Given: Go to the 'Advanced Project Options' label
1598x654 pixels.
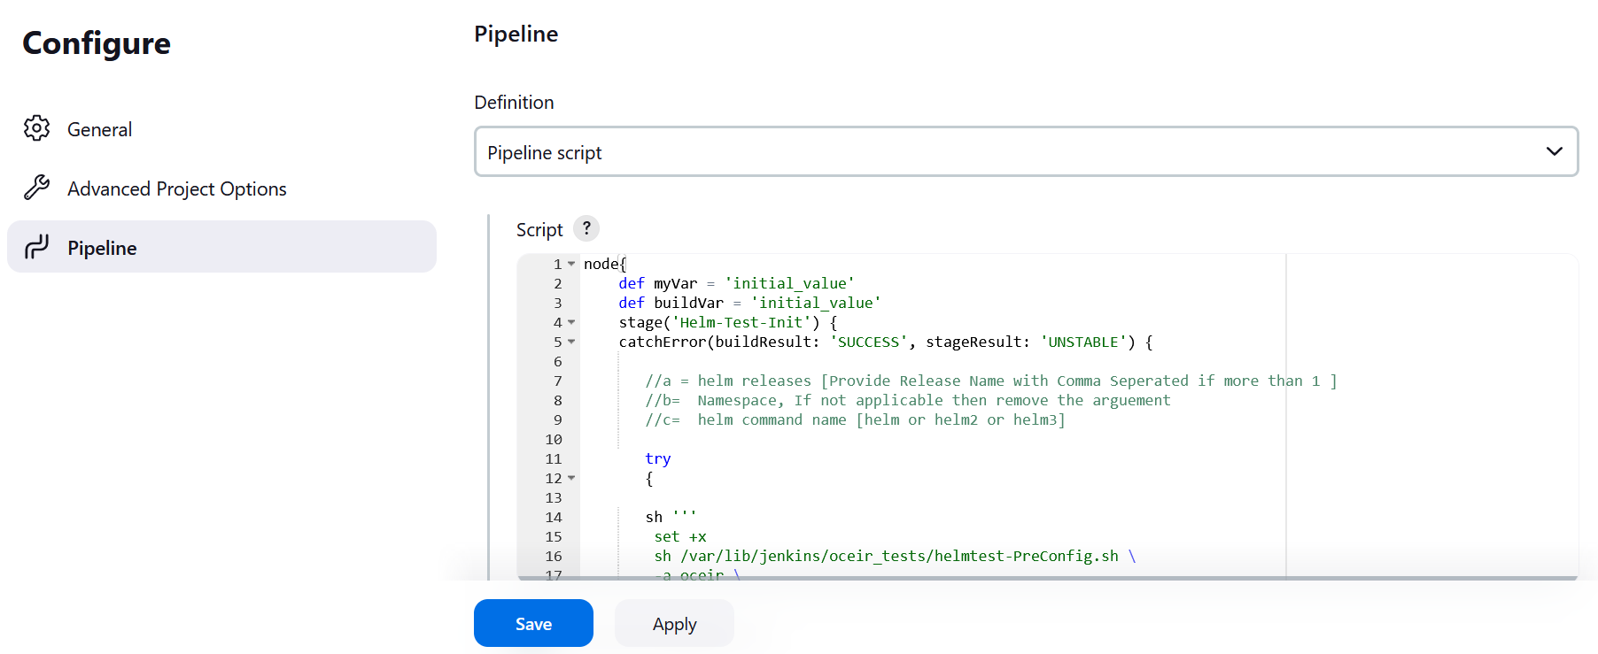Looking at the screenshot, I should click(x=177, y=189).
